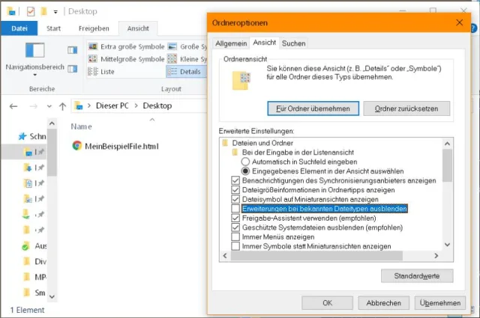Select the Liste layout option
Viewport: 480px width, 318px height.
tap(101, 72)
